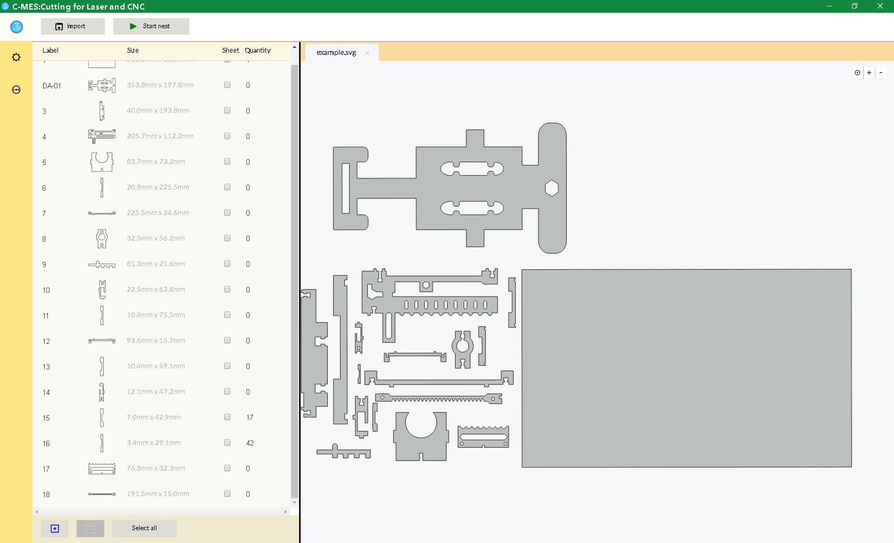The image size is (894, 543).
Task: Select thumbnail of part 3
Action: [102, 111]
